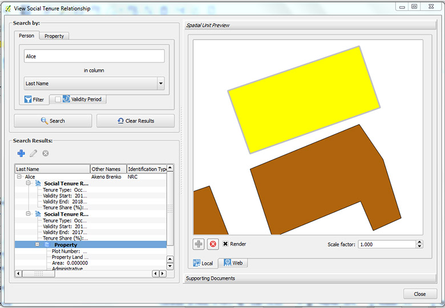Collapse the Alice tree node
The image size is (445, 308).
pos(19,177)
